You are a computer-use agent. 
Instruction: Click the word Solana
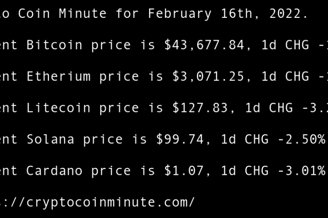point(50,139)
